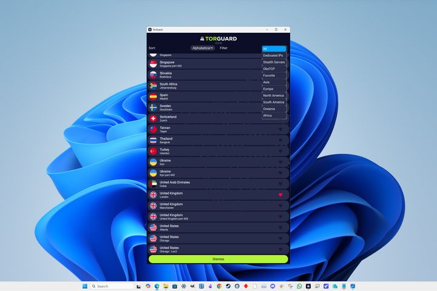Filter servers by Asia
Image resolution: width=437 pixels, height=291 pixels.
pyautogui.click(x=274, y=82)
